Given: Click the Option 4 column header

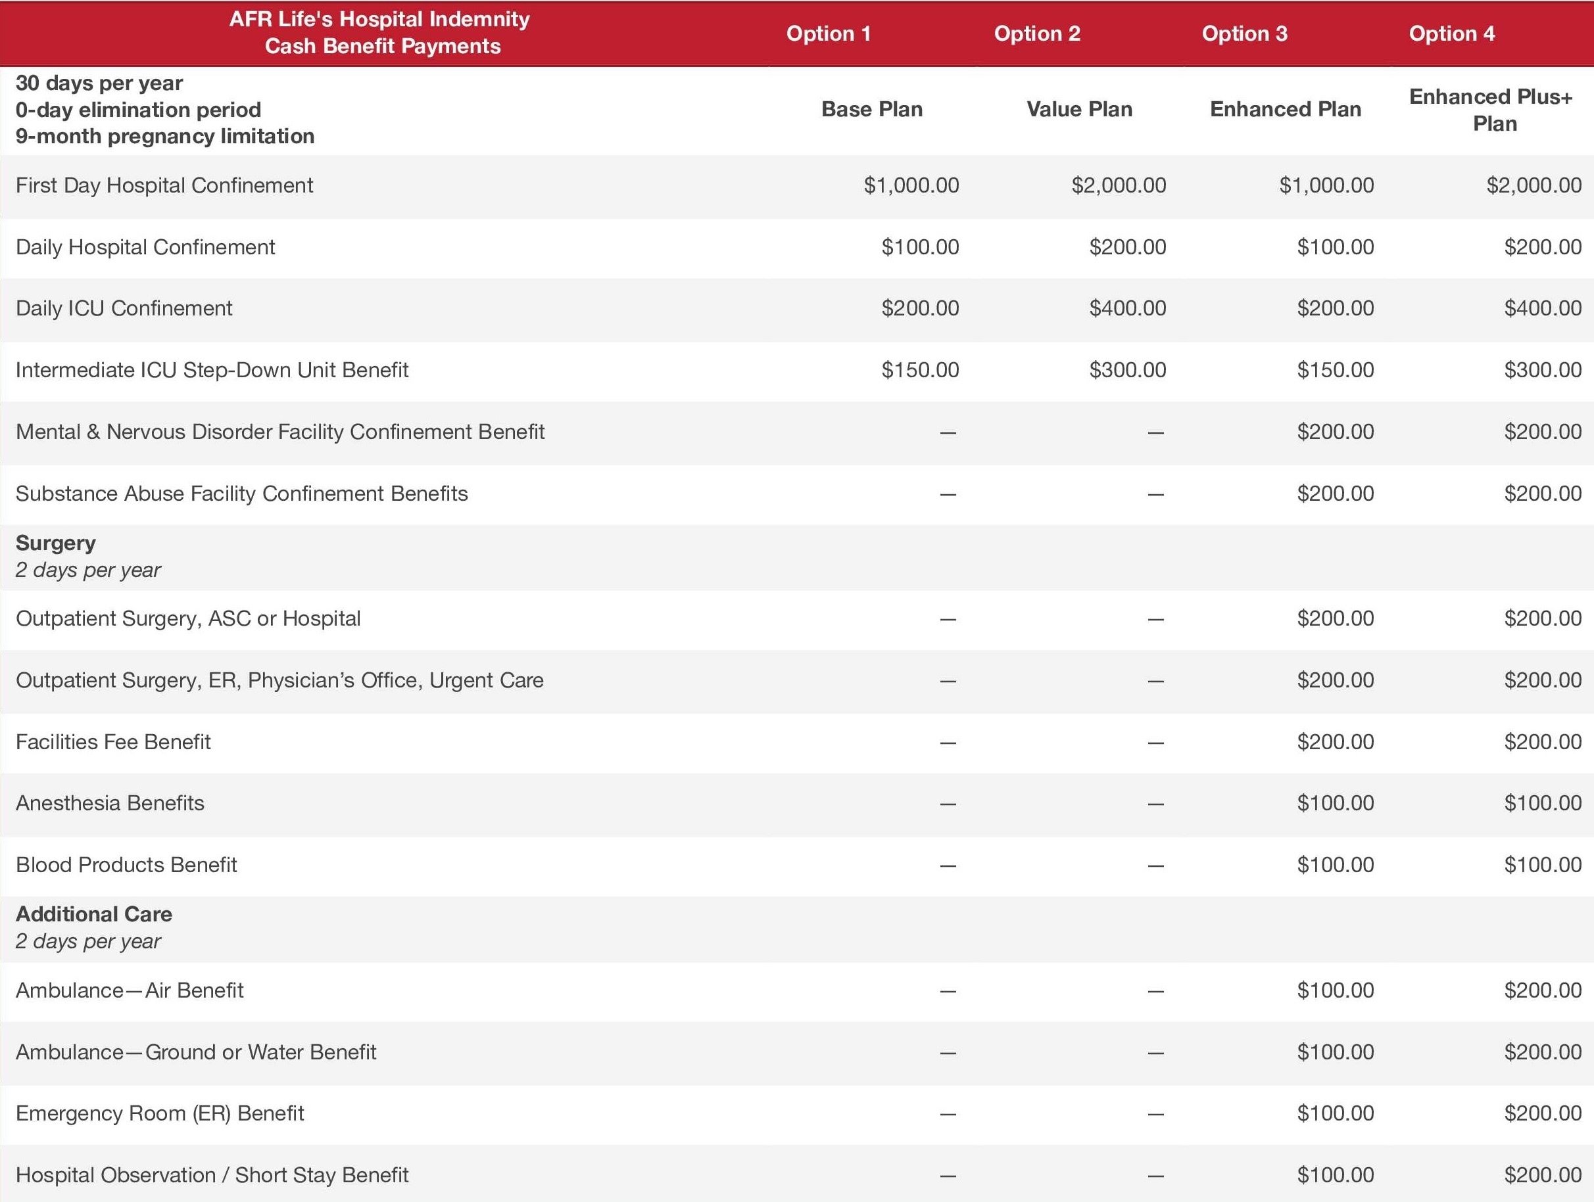Looking at the screenshot, I should pyautogui.click(x=1452, y=33).
